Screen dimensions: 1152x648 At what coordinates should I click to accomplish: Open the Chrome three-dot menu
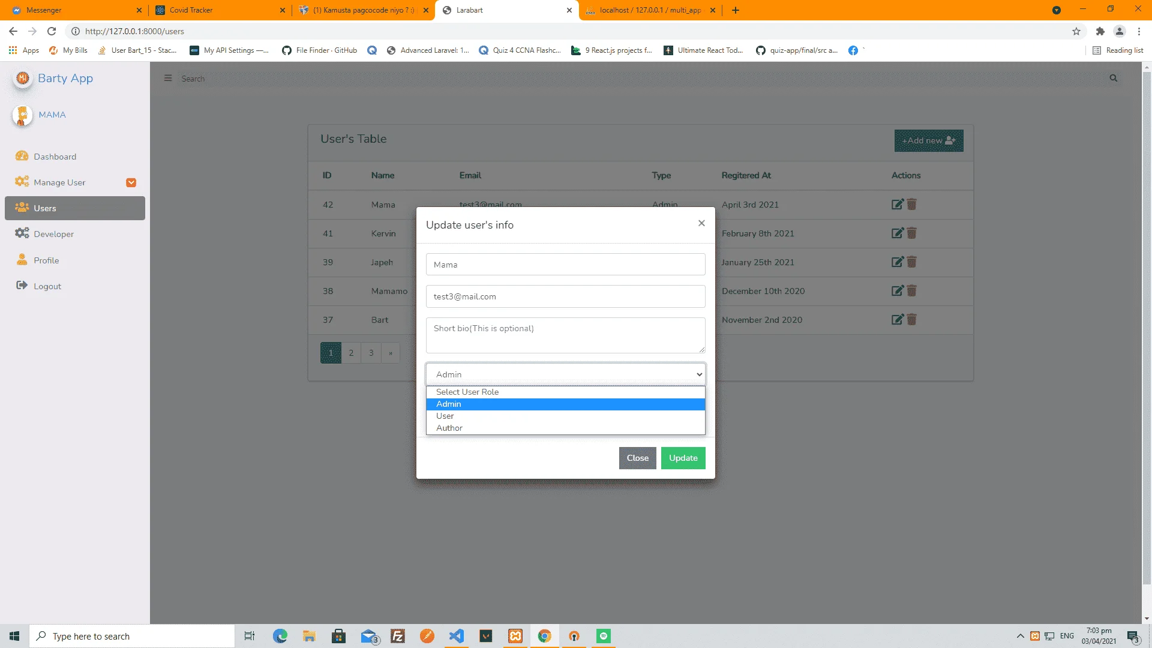1139,31
